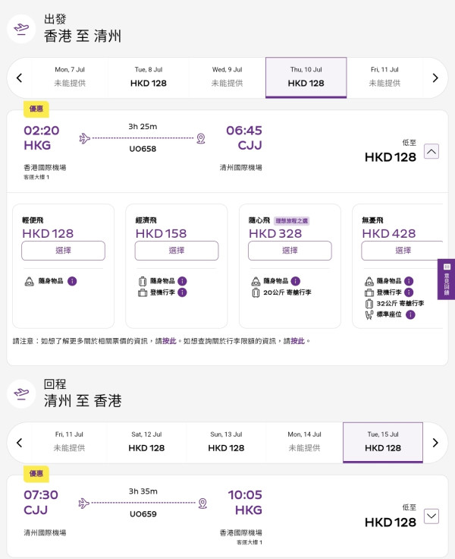Click the 經濟飛 cabin baggage icon
This screenshot has height=559, width=455.
pyautogui.click(x=143, y=292)
